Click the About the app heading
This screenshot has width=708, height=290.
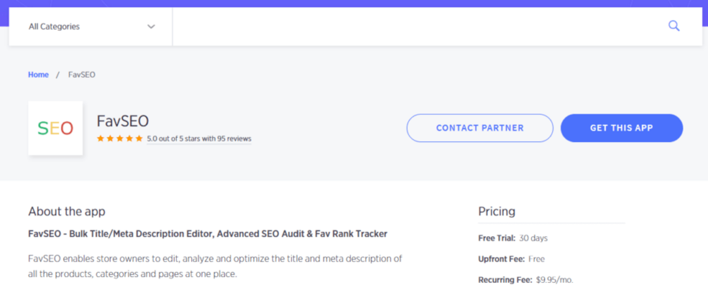tap(66, 211)
